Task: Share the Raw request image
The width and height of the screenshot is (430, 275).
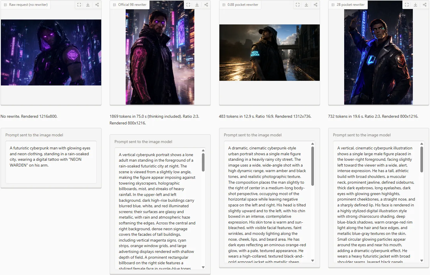Action: tap(97, 5)
